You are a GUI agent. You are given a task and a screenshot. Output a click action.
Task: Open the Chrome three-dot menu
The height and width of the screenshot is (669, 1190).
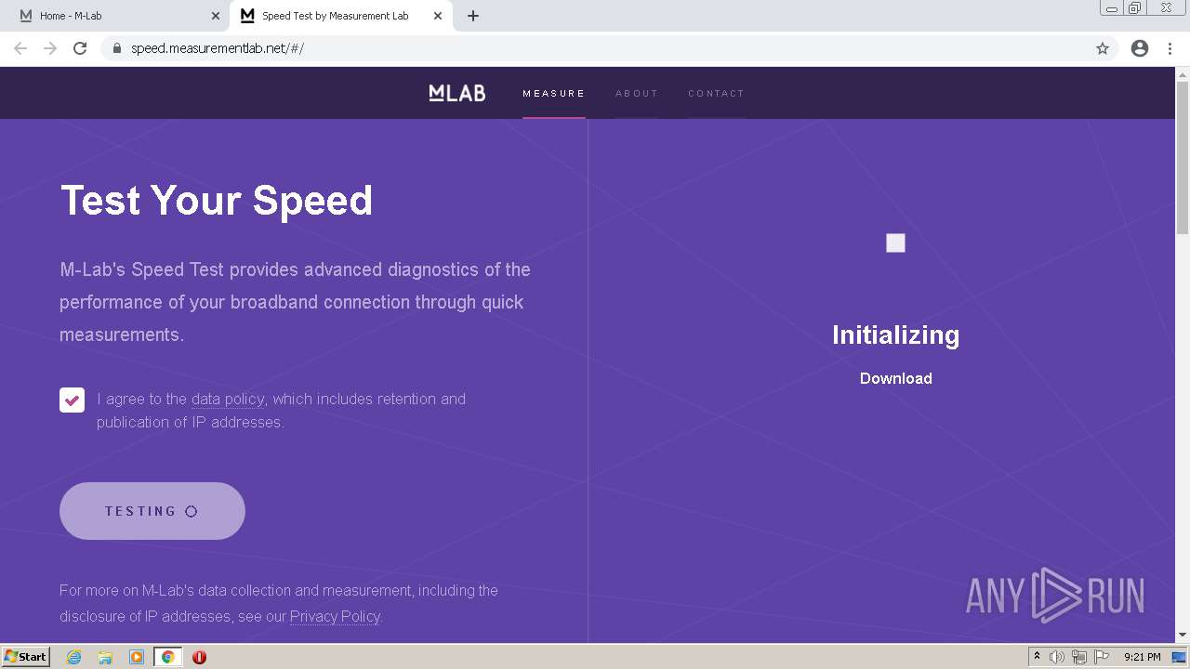point(1170,48)
